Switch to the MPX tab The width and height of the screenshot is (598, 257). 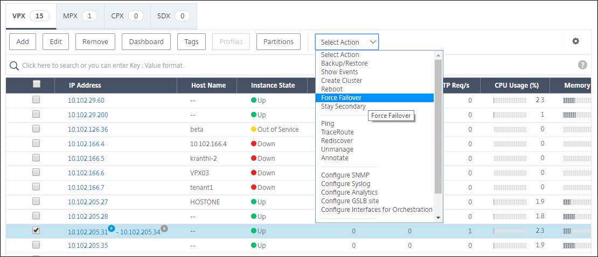(80, 16)
